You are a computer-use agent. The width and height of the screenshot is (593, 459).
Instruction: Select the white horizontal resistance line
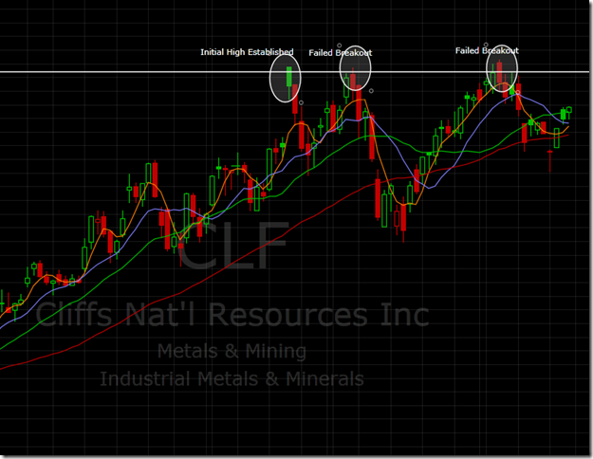click(295, 72)
